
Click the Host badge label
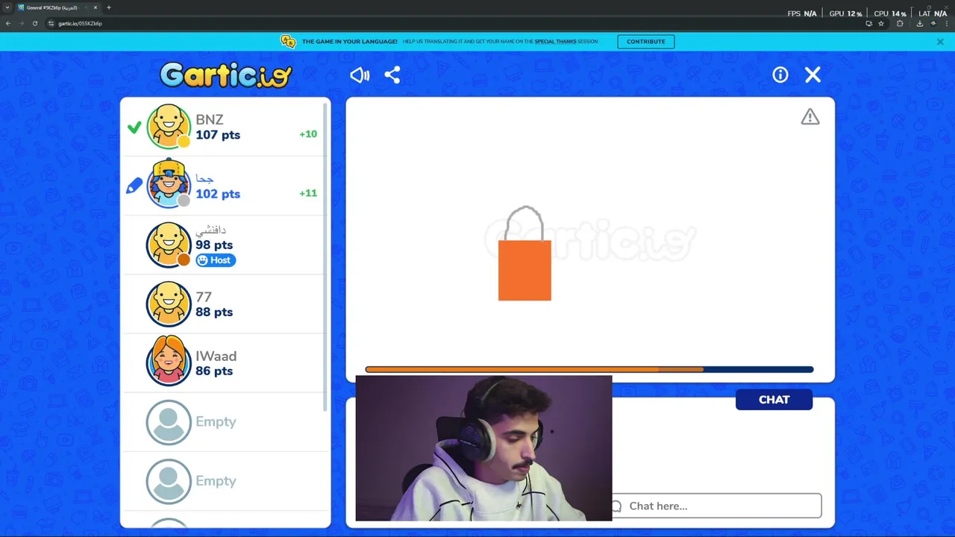[x=216, y=260]
